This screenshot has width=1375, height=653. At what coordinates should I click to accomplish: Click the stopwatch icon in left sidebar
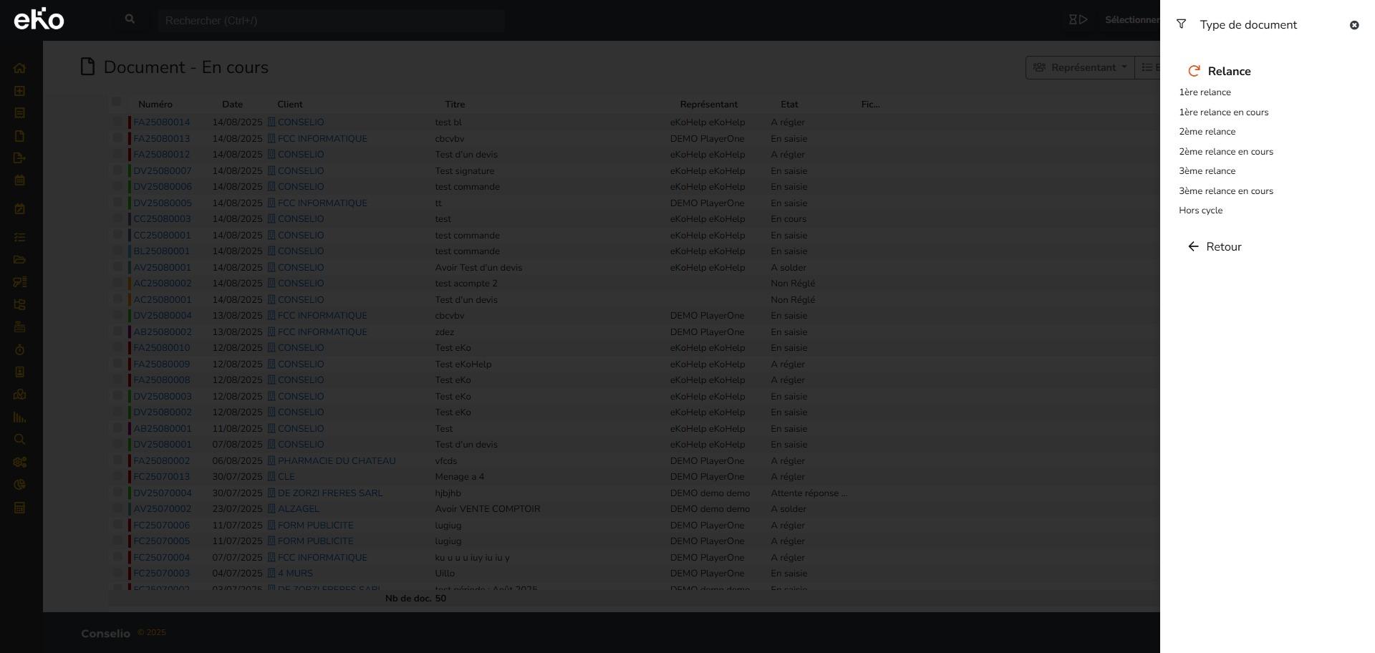pyautogui.click(x=19, y=349)
